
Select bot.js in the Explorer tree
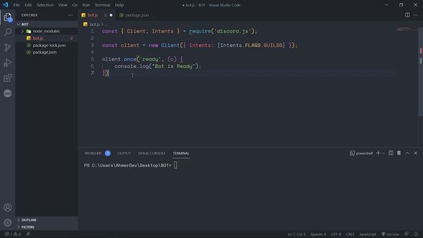[x=46, y=38]
